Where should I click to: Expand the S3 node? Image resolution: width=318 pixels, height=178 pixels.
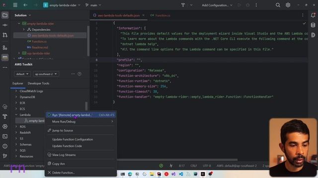click(x=16, y=138)
